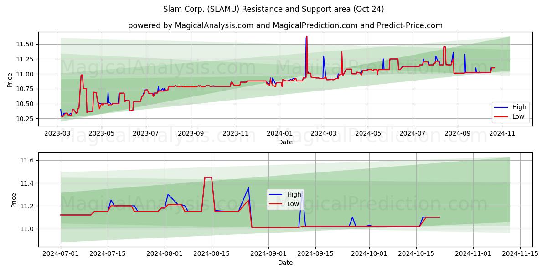Click the 2024-07-15 date tick label
This screenshot has width=547, height=273.
(x=108, y=254)
